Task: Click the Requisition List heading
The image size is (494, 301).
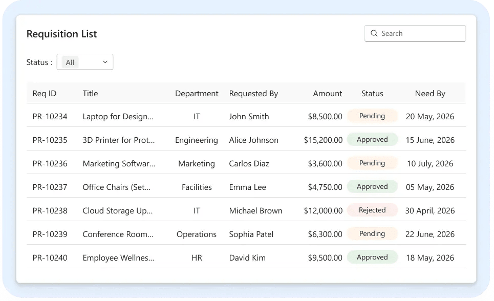Action: tap(62, 34)
